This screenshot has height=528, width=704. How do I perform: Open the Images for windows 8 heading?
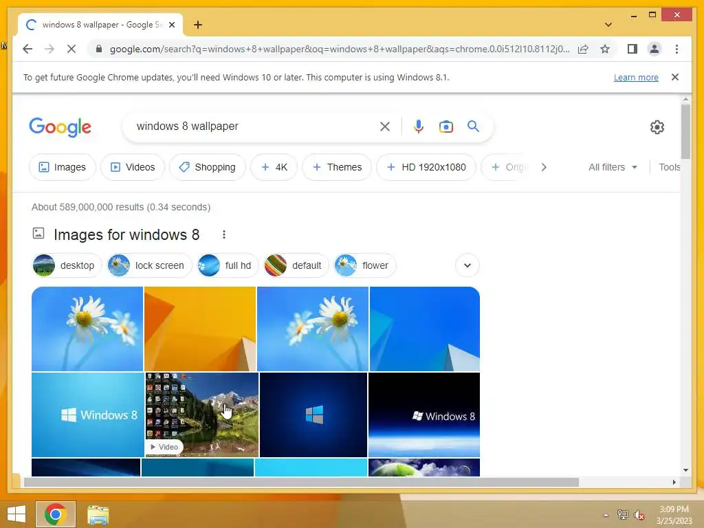tap(126, 234)
